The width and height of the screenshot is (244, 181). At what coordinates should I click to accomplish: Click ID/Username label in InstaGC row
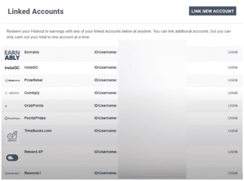pyautogui.click(x=105, y=67)
